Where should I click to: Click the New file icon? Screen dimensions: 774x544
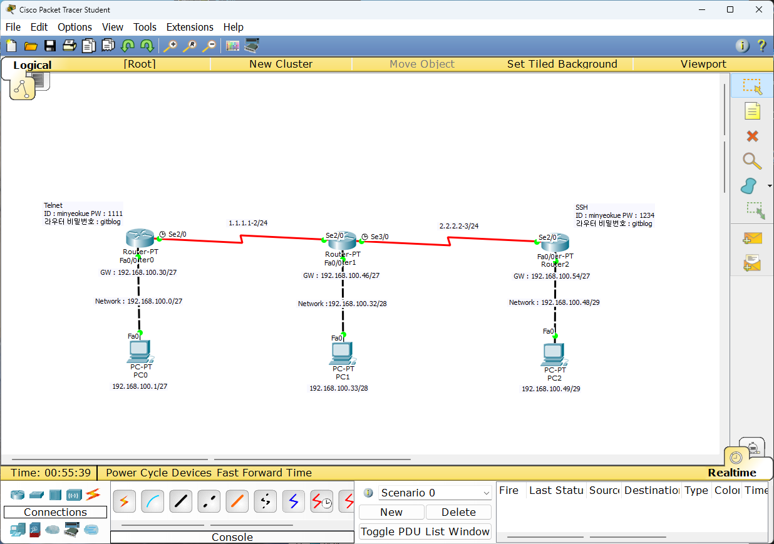[x=11, y=46]
